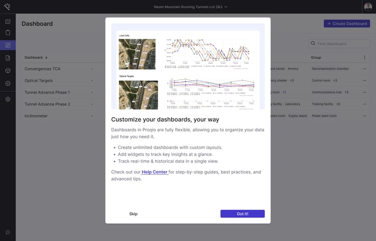The width and height of the screenshot is (376, 241).
Task: Open the circled-x alerts sidebar icon
Action: tap(8, 84)
